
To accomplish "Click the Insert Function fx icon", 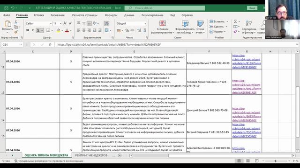I will pos(50,45).
